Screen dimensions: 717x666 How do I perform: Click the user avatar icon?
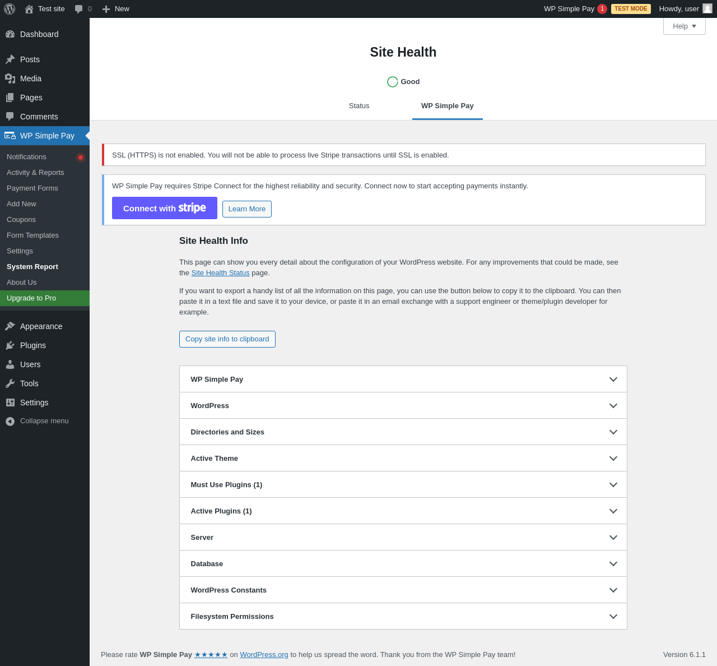tap(707, 8)
